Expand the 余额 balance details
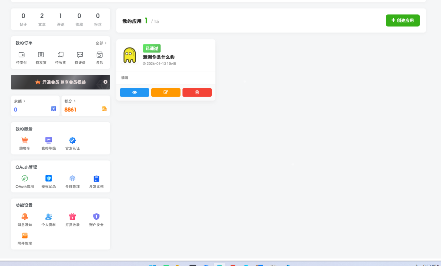 click(20, 101)
